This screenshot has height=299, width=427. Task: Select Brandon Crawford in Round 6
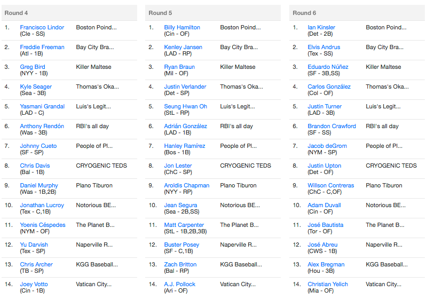[x=331, y=126]
